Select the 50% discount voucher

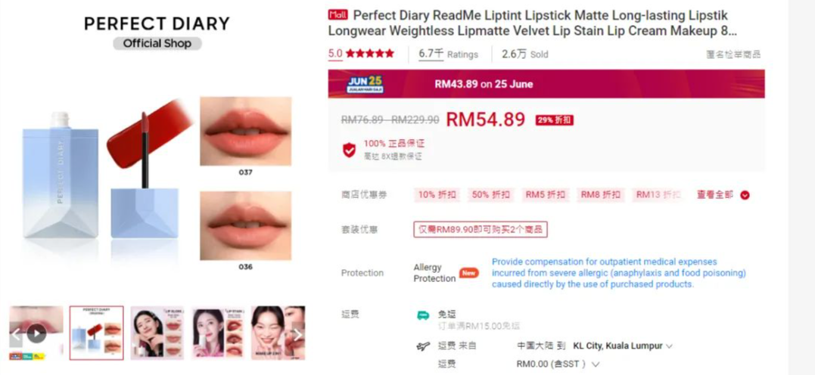[x=491, y=195]
